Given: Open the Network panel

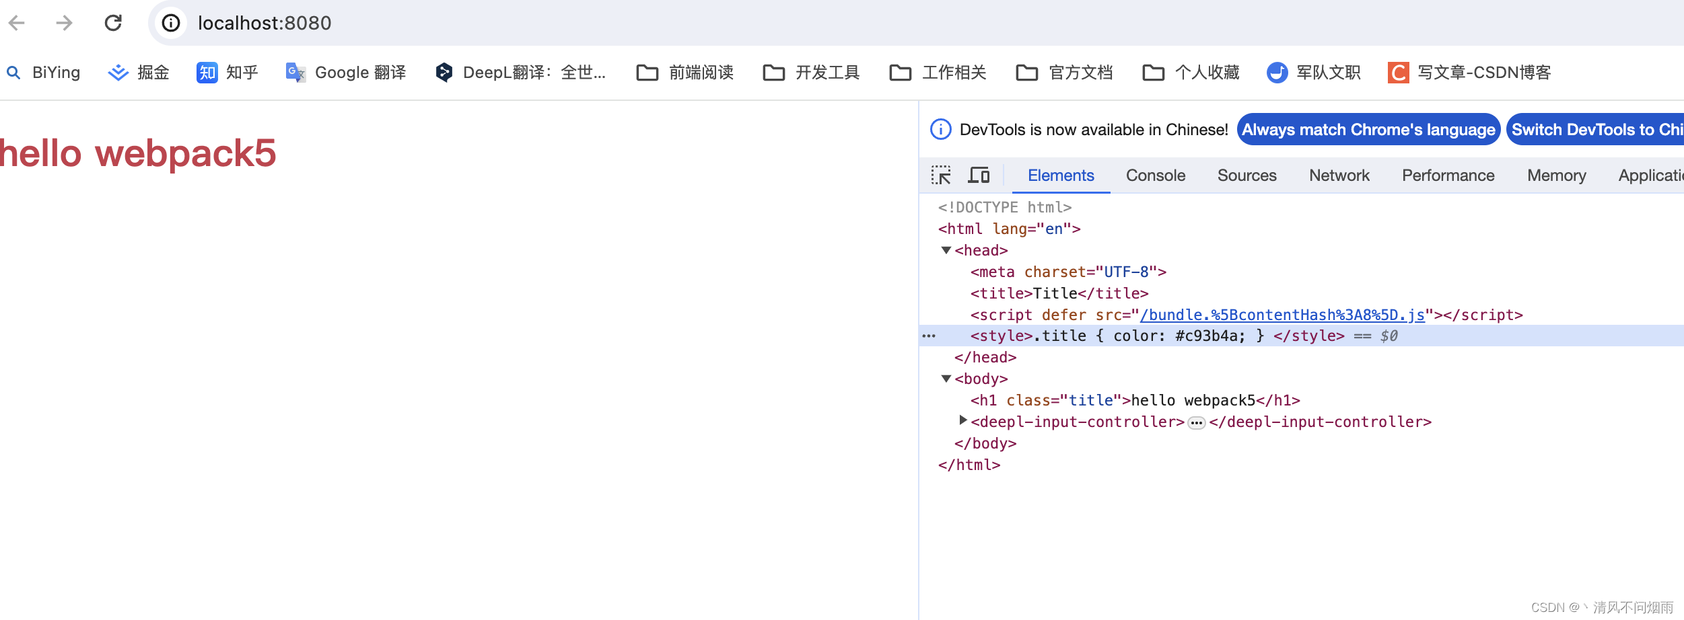Looking at the screenshot, I should (x=1339, y=176).
